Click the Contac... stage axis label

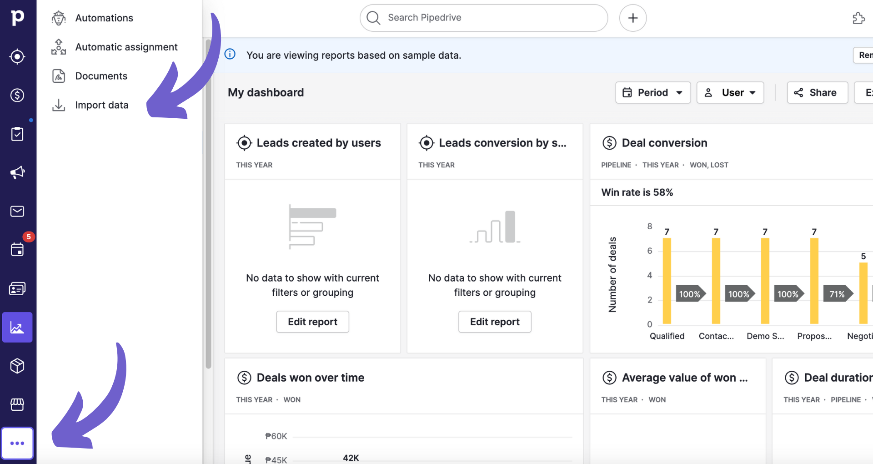(x=716, y=336)
